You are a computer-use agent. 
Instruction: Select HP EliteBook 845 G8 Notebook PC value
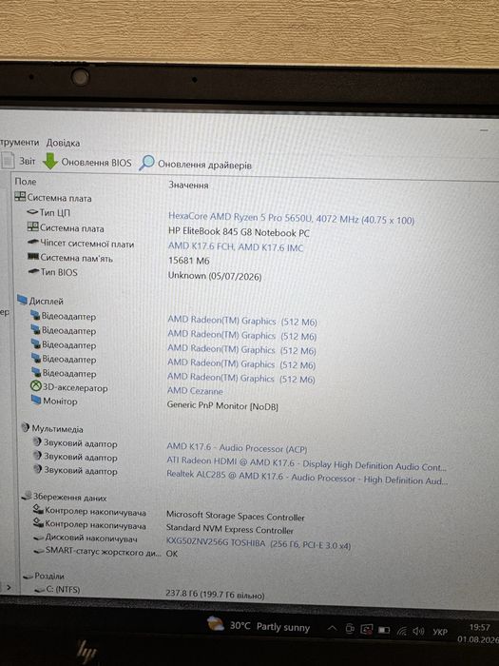(239, 233)
